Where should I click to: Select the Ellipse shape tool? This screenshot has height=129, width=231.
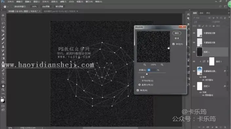click(x=3, y=82)
